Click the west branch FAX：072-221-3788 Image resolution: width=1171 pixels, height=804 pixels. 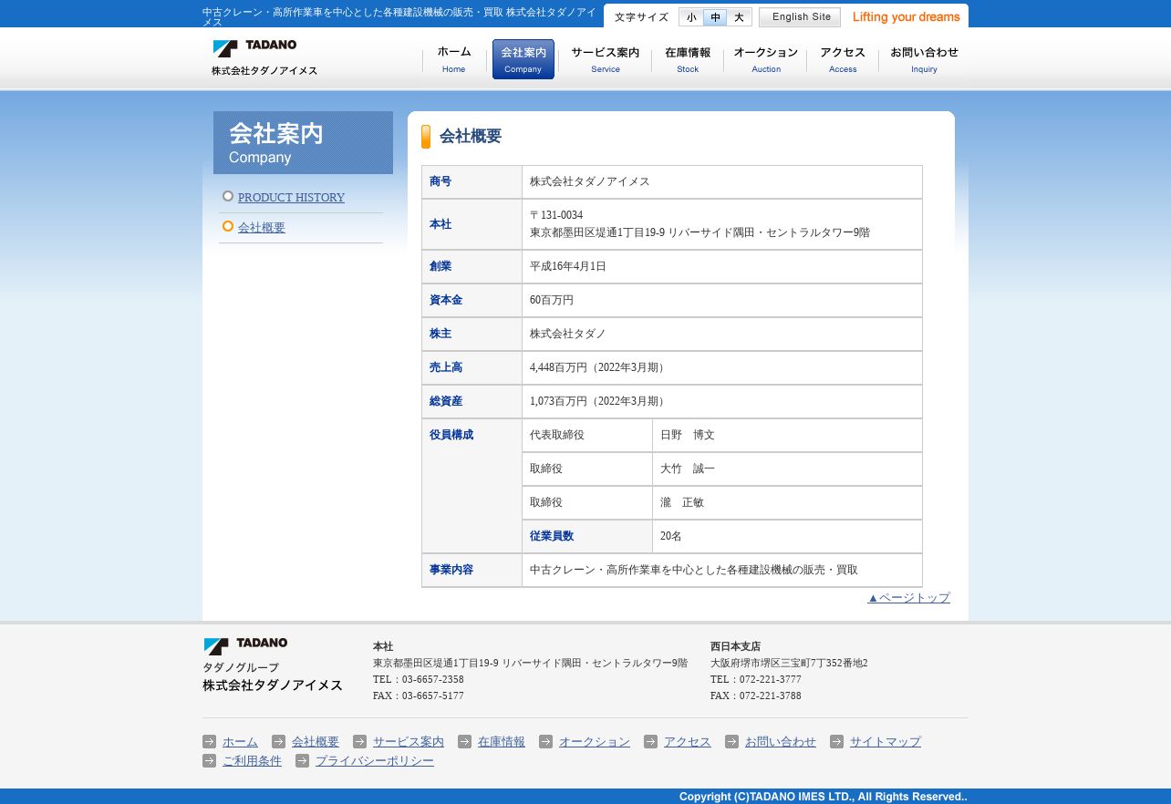click(756, 696)
